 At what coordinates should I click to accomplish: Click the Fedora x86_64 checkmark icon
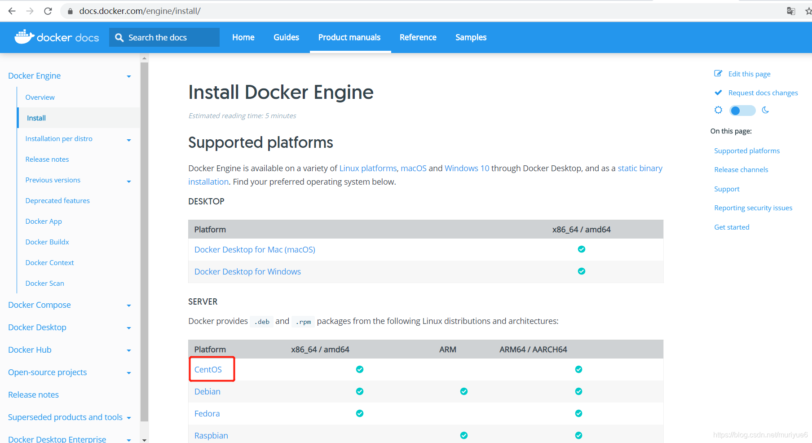point(360,413)
